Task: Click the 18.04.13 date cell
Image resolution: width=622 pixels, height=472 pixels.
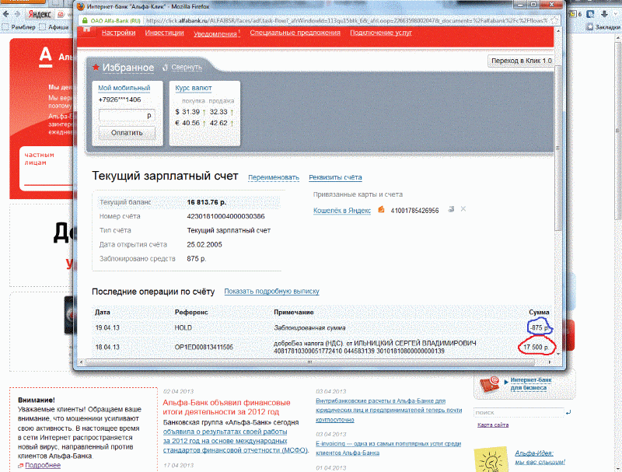Action: pyautogui.click(x=107, y=347)
